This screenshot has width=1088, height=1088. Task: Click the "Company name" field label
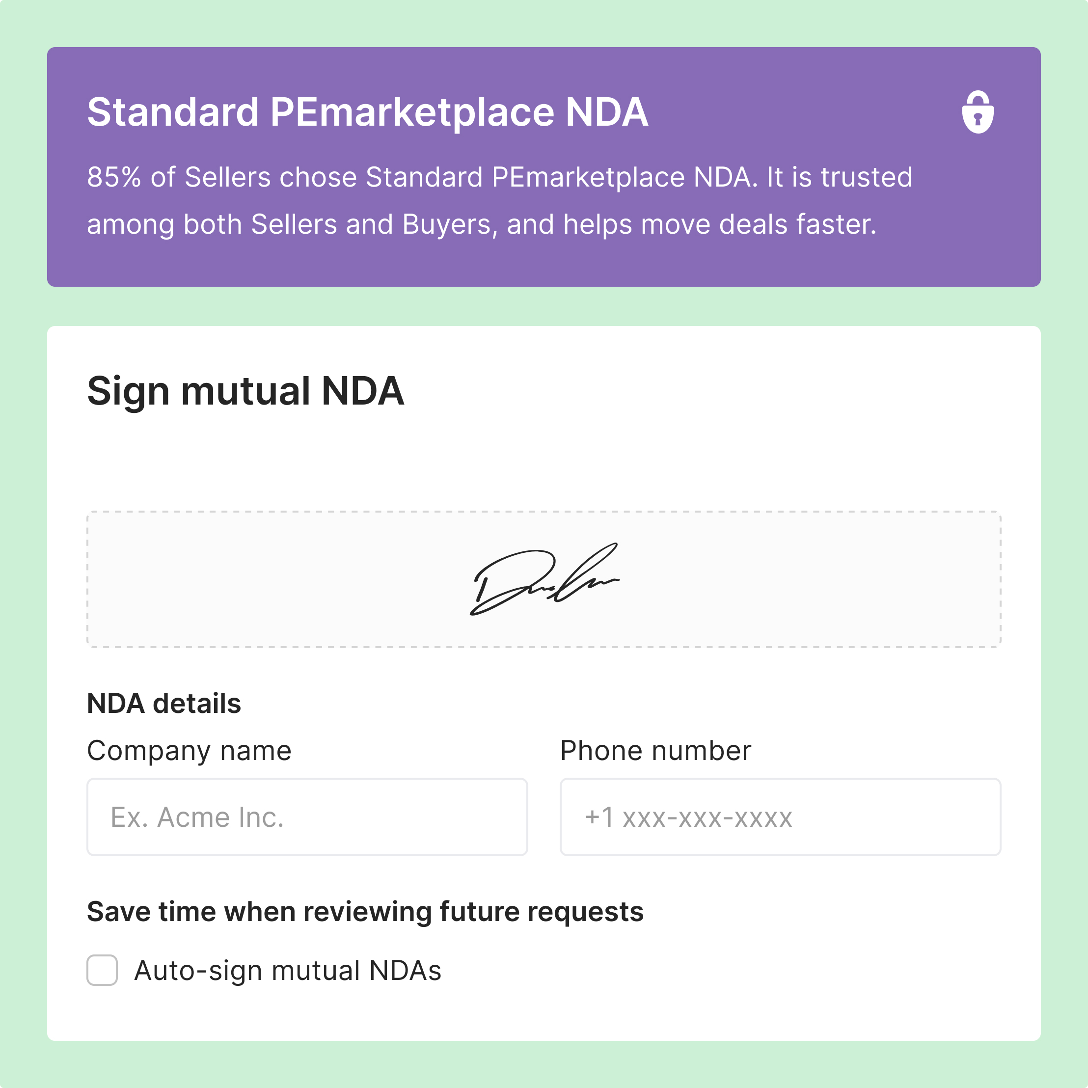pos(189,751)
